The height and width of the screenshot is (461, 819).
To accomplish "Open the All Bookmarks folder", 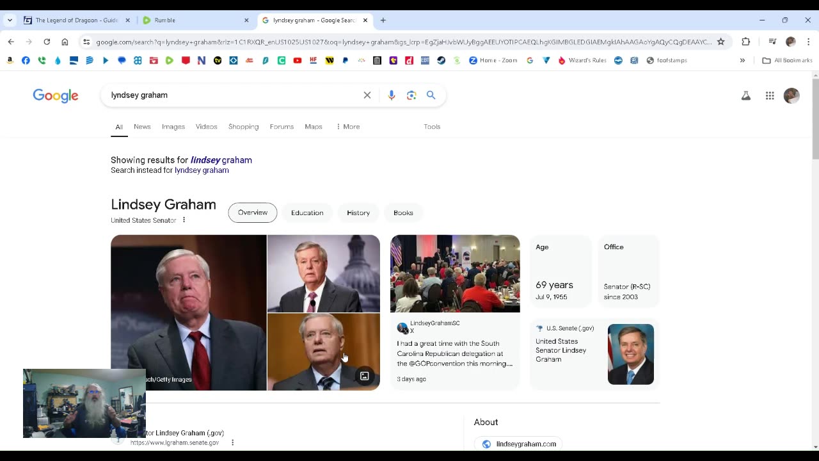I will coord(787,60).
